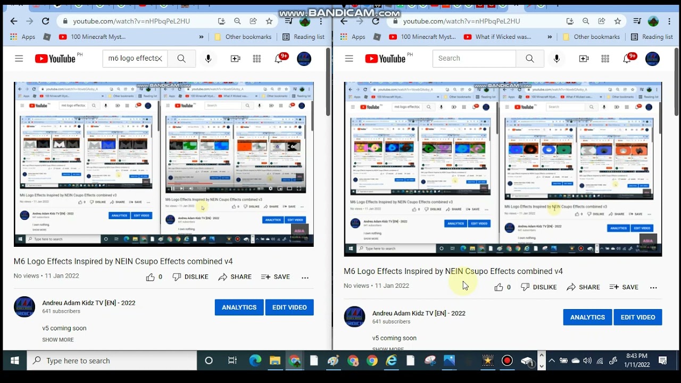This screenshot has height=383, width=681.
Task: Open more actions under the right window's video
Action: (653, 287)
